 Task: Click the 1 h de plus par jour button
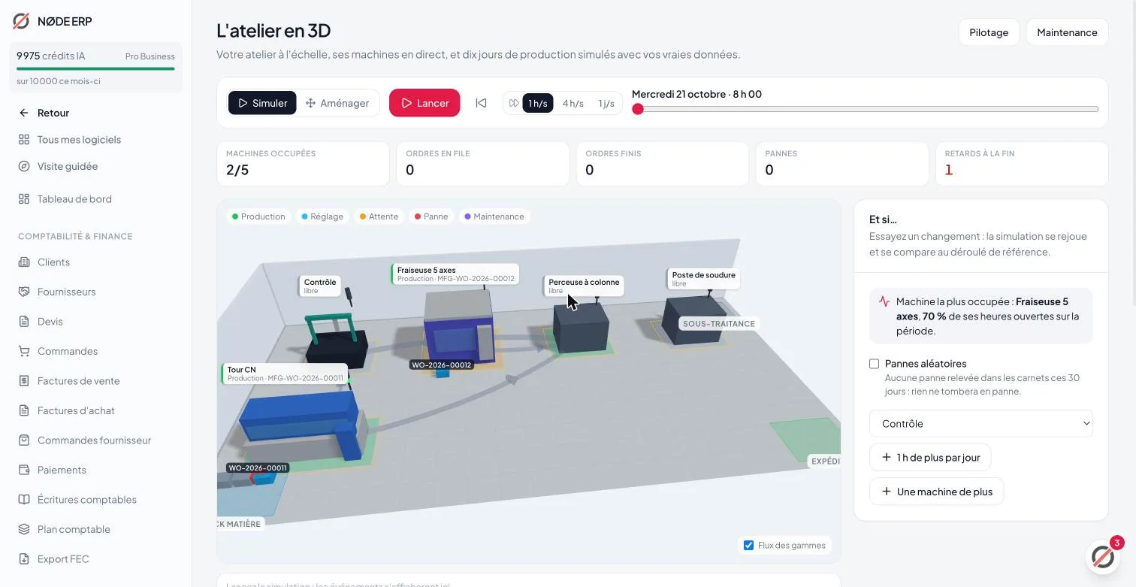click(x=930, y=458)
